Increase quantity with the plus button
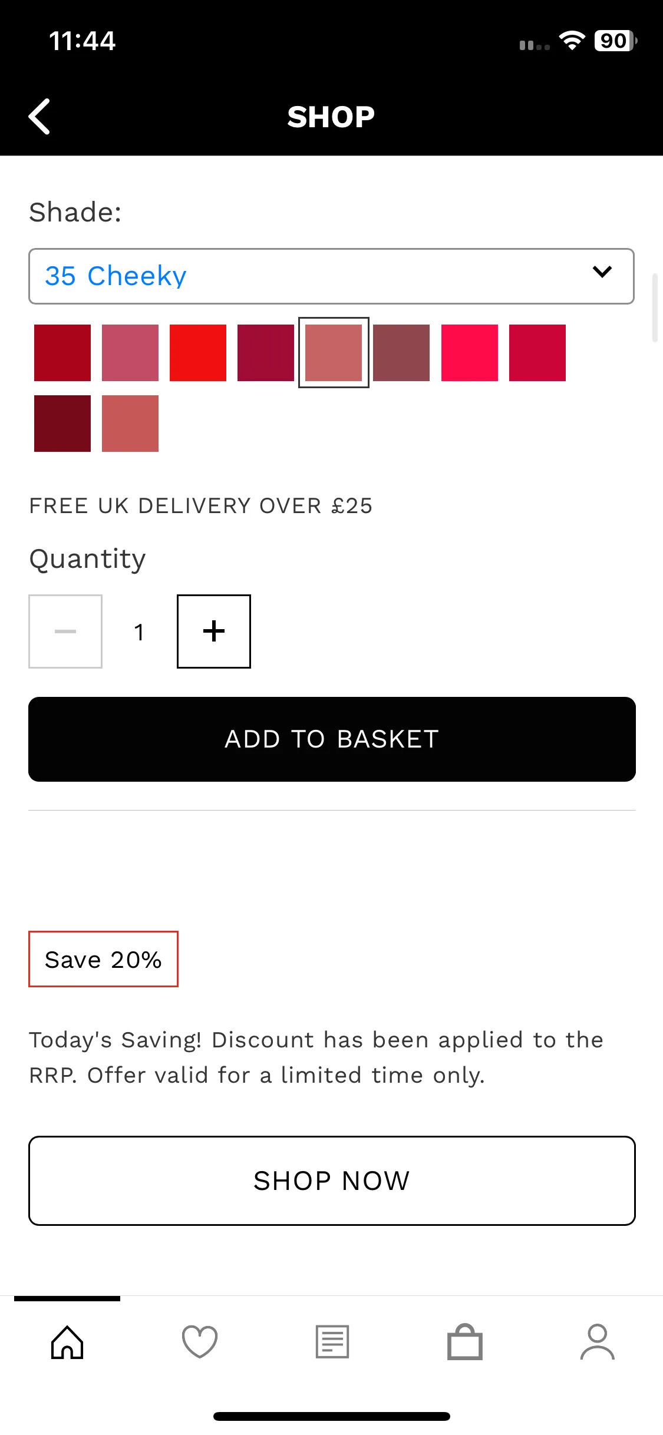The height and width of the screenshot is (1435, 663). pos(214,631)
